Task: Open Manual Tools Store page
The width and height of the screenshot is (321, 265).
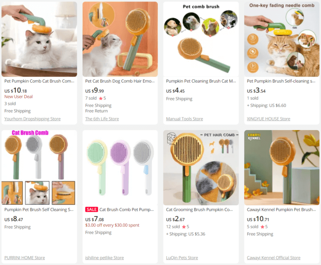Action: pyautogui.click(x=184, y=119)
